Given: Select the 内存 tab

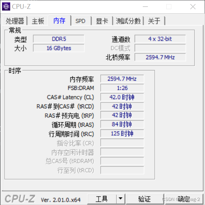Looking at the screenshot, I should point(59,20).
